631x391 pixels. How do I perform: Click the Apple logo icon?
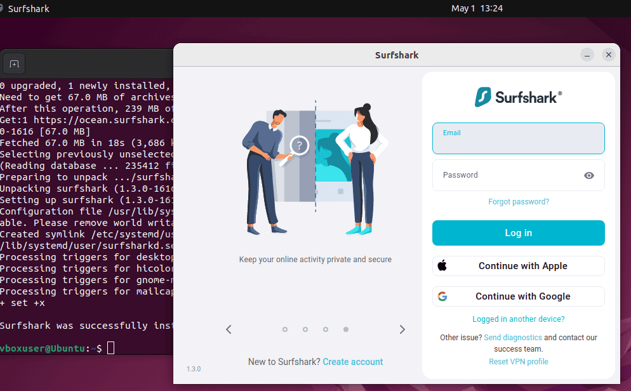tap(442, 265)
